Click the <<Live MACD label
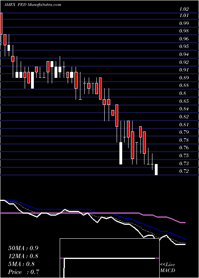 pos(168,268)
